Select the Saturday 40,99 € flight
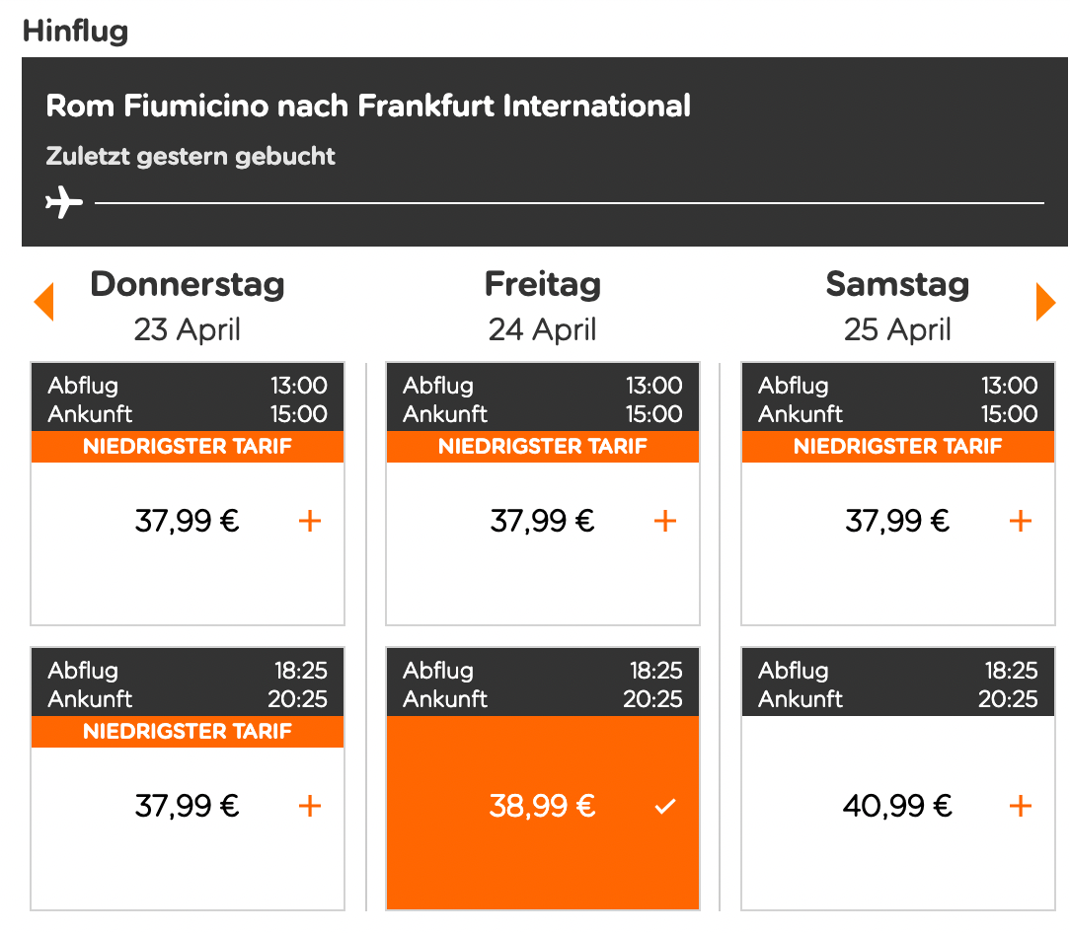Viewport: 1070px width, 933px height. click(897, 806)
